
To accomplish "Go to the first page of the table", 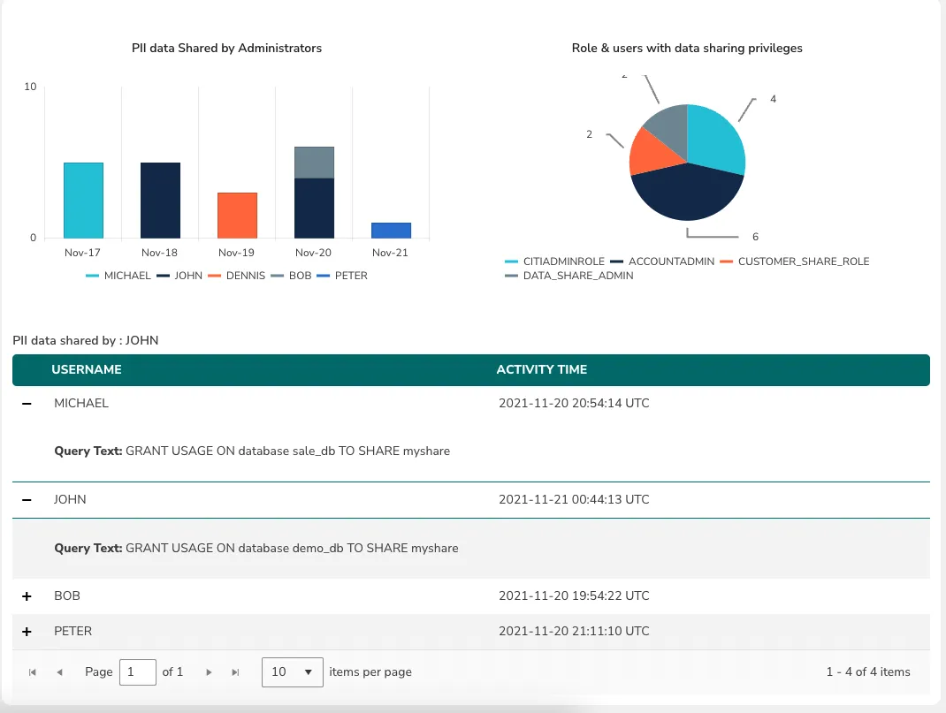I will pyautogui.click(x=32, y=671).
